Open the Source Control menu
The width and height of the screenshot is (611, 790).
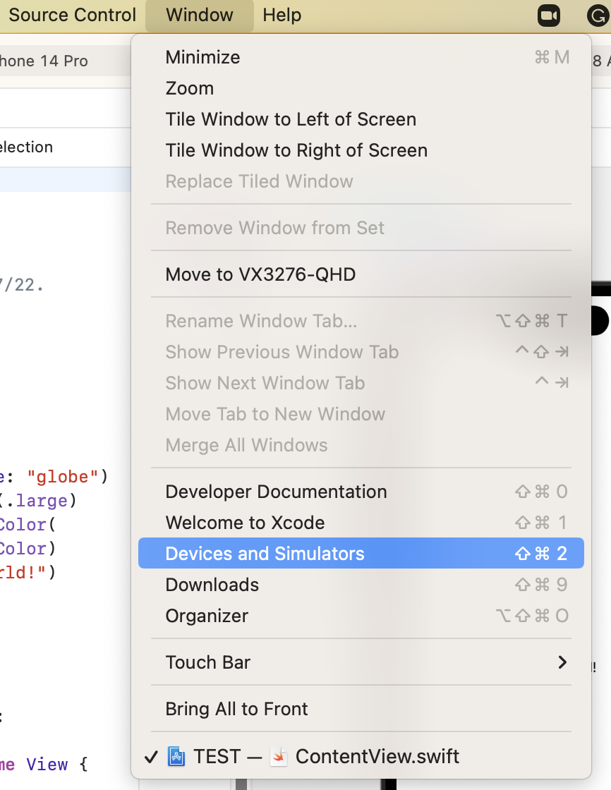tap(72, 15)
